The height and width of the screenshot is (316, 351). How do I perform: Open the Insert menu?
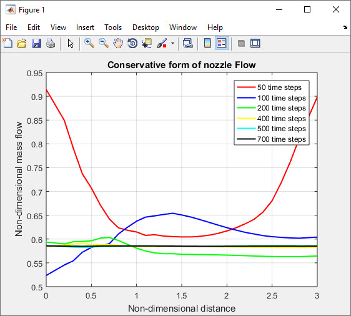[x=85, y=27]
